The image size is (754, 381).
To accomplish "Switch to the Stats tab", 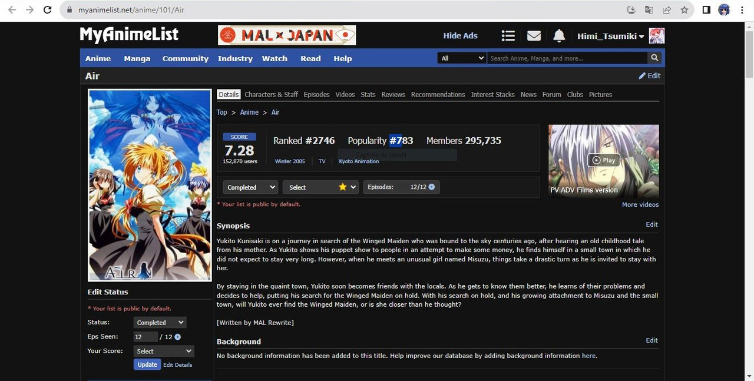I will tap(368, 94).
